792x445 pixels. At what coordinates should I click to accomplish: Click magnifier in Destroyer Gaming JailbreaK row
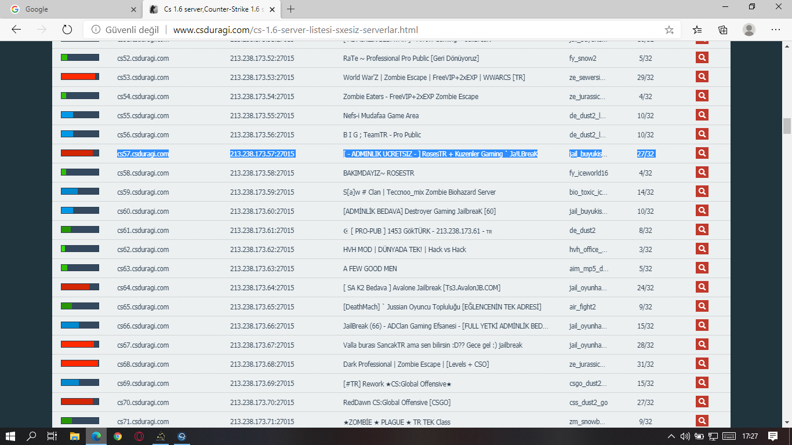tap(702, 210)
